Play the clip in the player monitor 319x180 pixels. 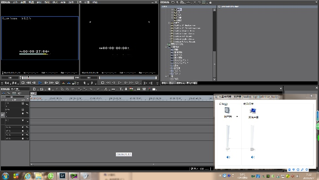pyautogui.click(x=40, y=83)
